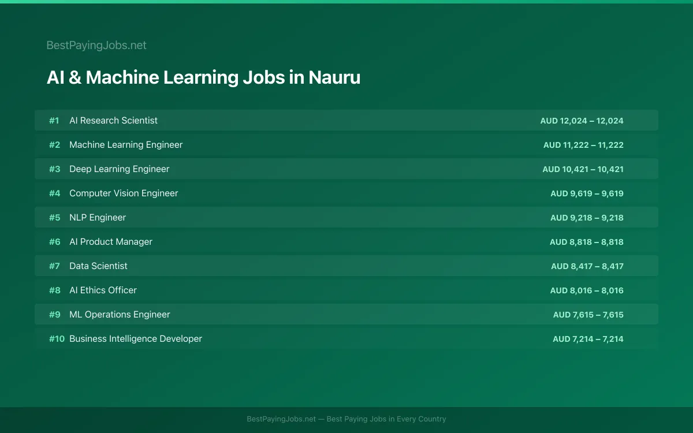693x433 pixels.
Task: Click the #6 rank number
Action: click(54, 242)
